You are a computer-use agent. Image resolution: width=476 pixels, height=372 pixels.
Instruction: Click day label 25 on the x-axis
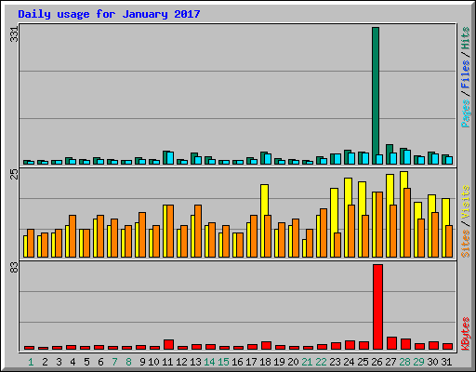point(363,362)
